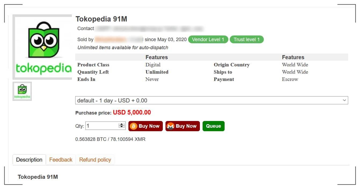Increase quantity with the stepper up arrow
Viewport: 360px width, 189px height.
point(122,124)
